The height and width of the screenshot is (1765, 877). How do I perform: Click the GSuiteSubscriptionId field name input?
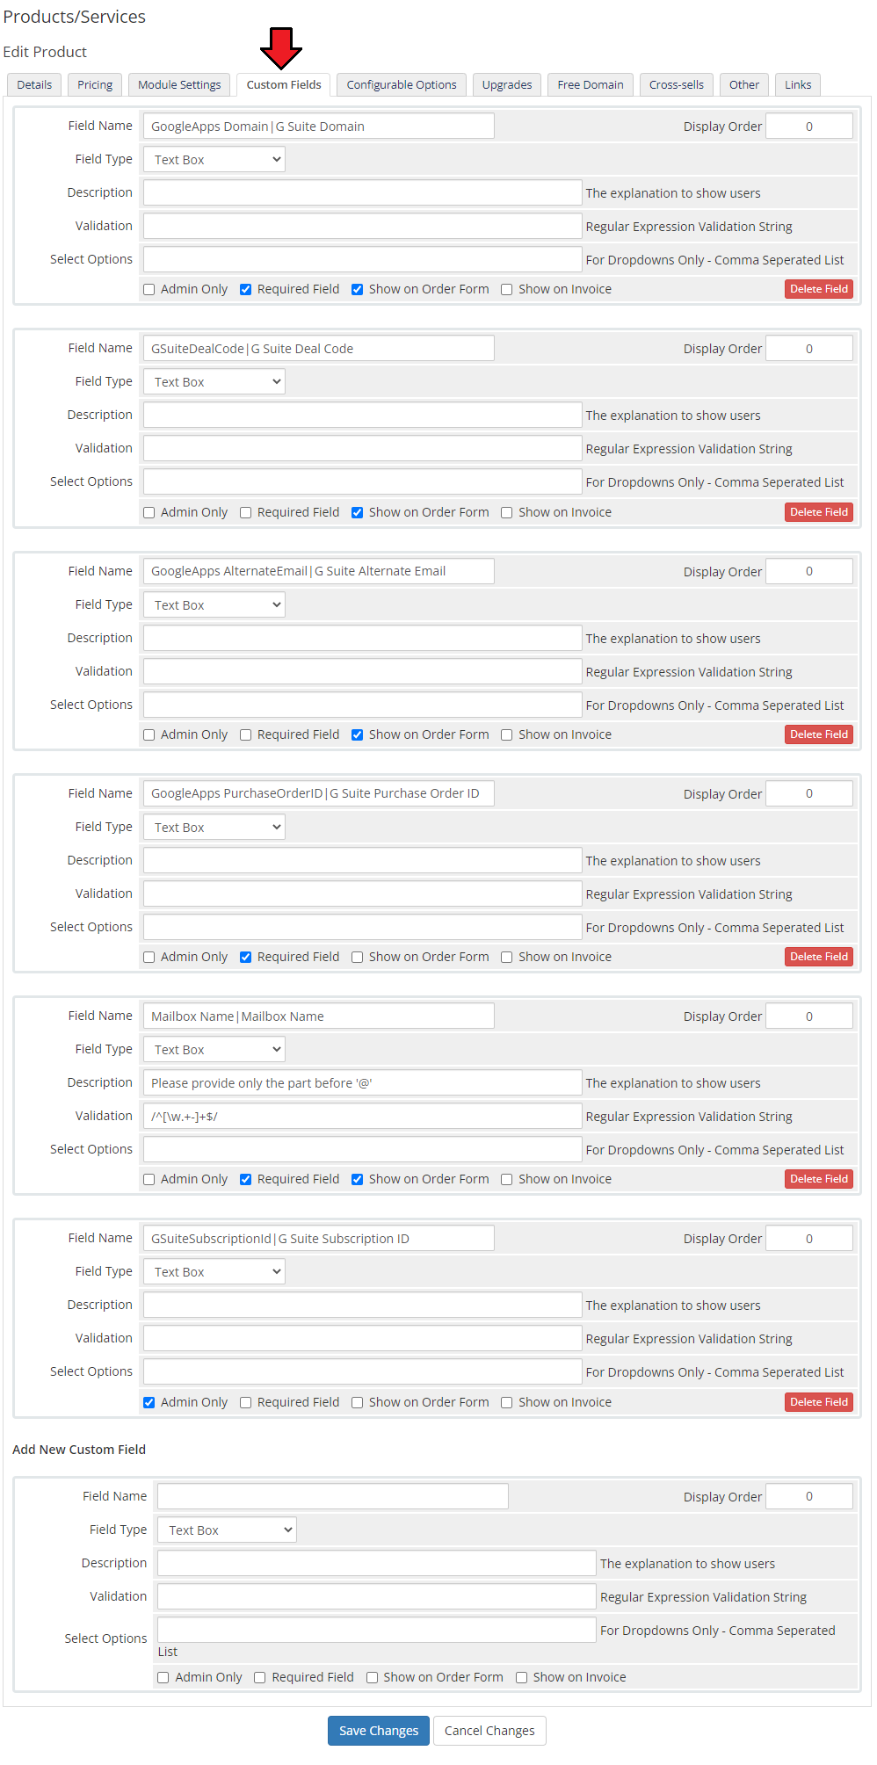319,1238
